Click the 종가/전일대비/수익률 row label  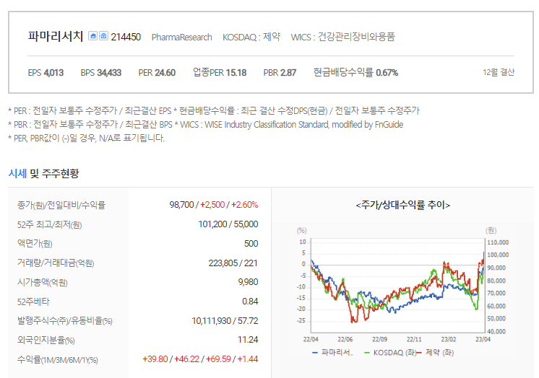pyautogui.click(x=61, y=206)
